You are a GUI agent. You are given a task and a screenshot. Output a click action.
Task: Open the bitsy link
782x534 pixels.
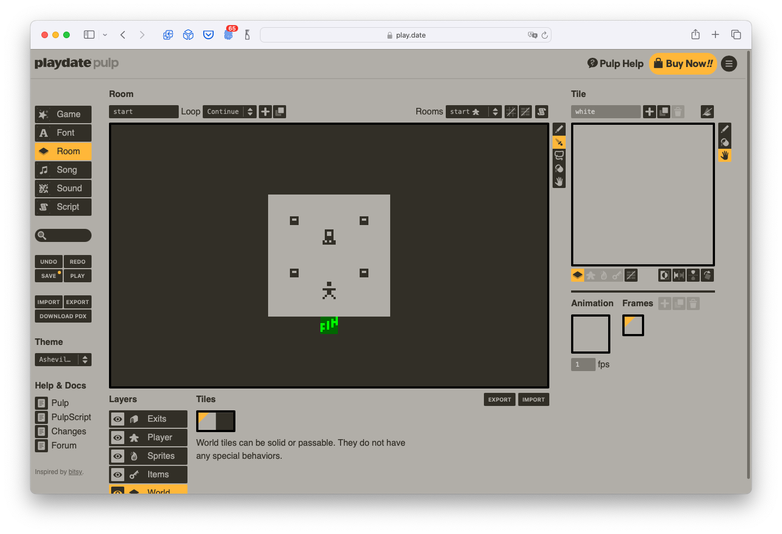[x=75, y=472]
